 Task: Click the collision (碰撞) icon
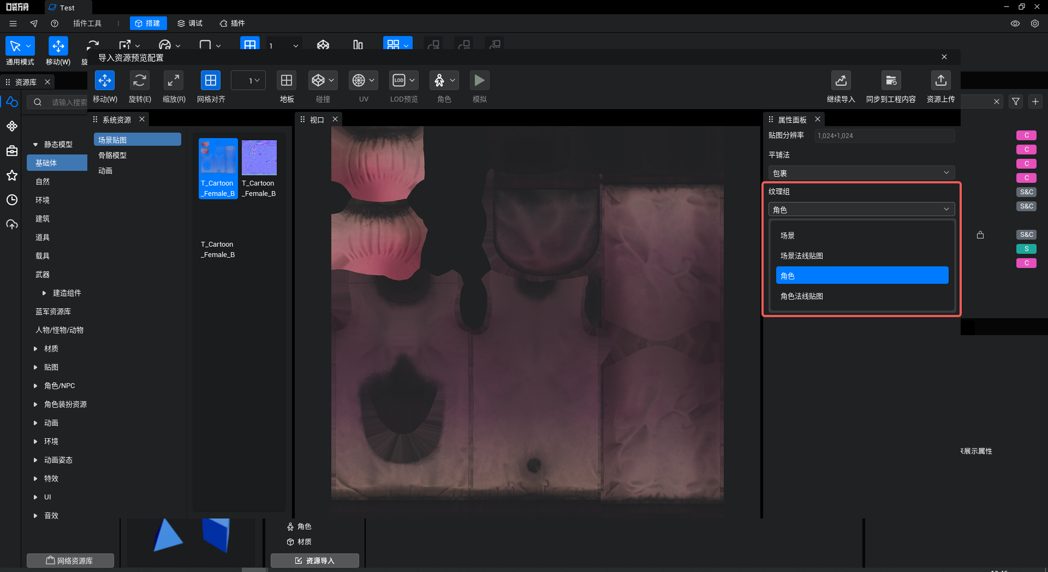(x=318, y=81)
